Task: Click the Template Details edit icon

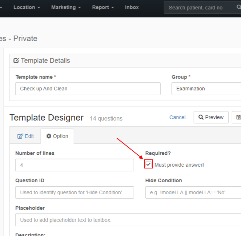Action: click(16, 61)
